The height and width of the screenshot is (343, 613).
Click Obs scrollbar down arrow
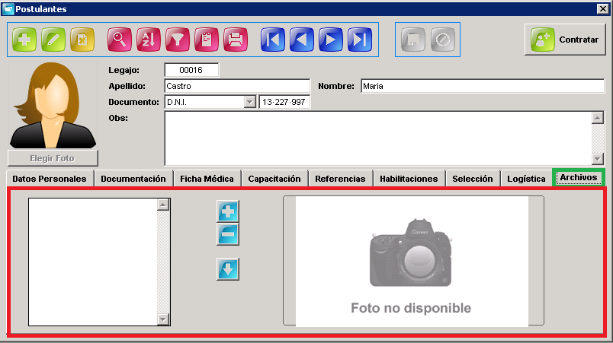[597, 159]
